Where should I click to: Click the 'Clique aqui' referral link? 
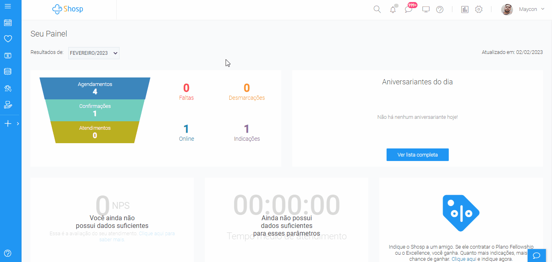pos(464,259)
